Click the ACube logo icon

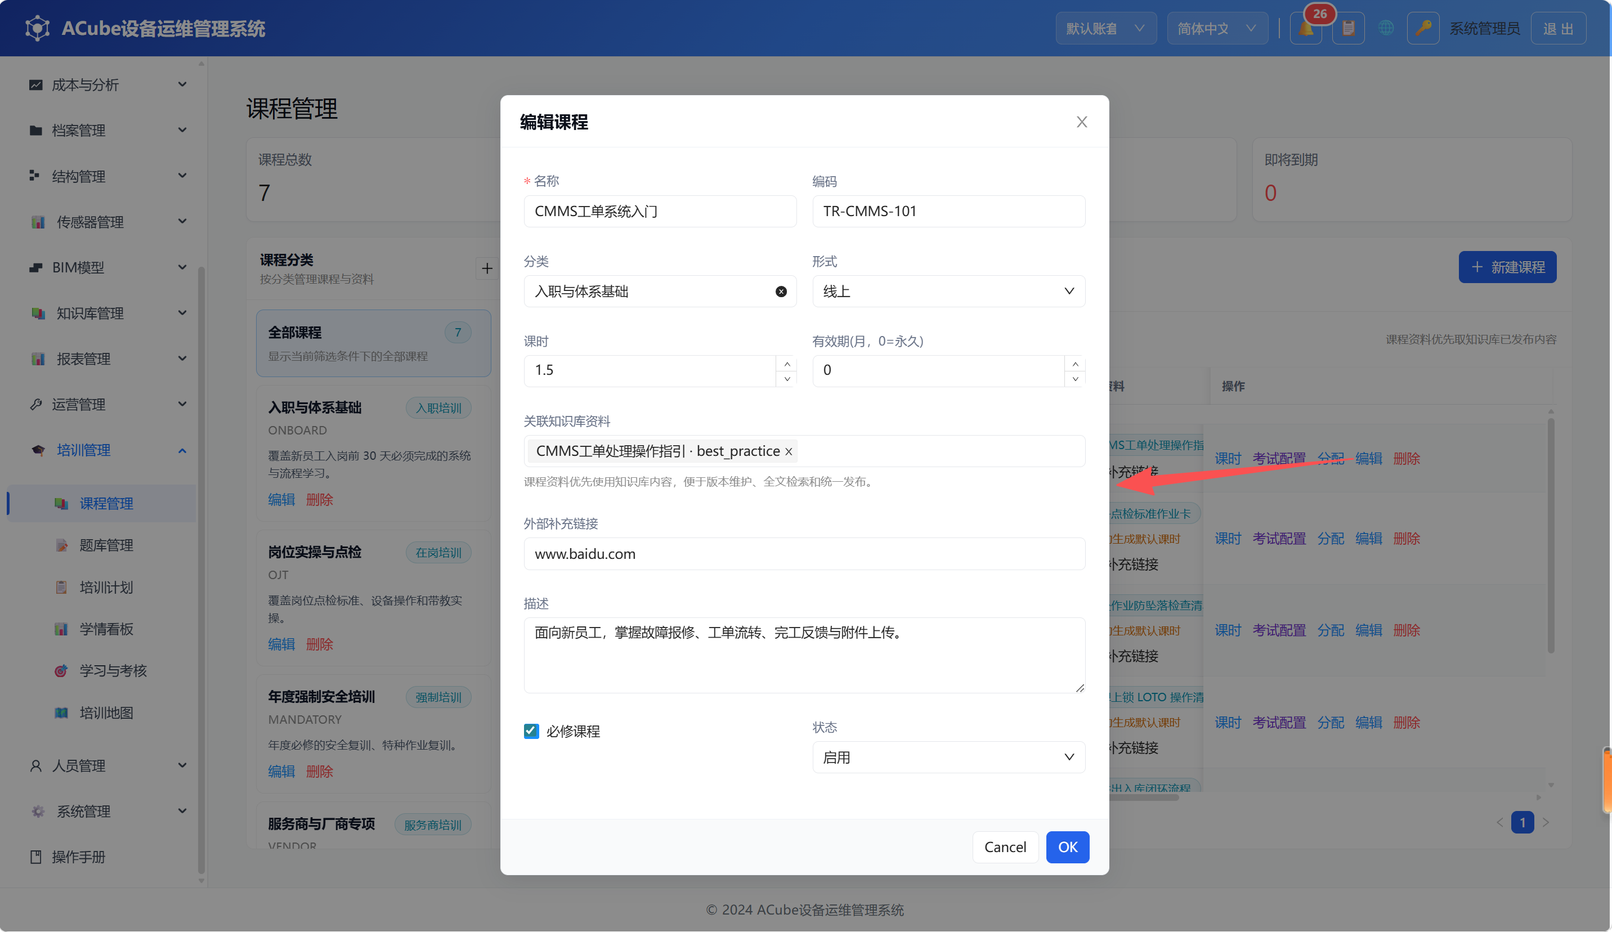pyautogui.click(x=37, y=28)
